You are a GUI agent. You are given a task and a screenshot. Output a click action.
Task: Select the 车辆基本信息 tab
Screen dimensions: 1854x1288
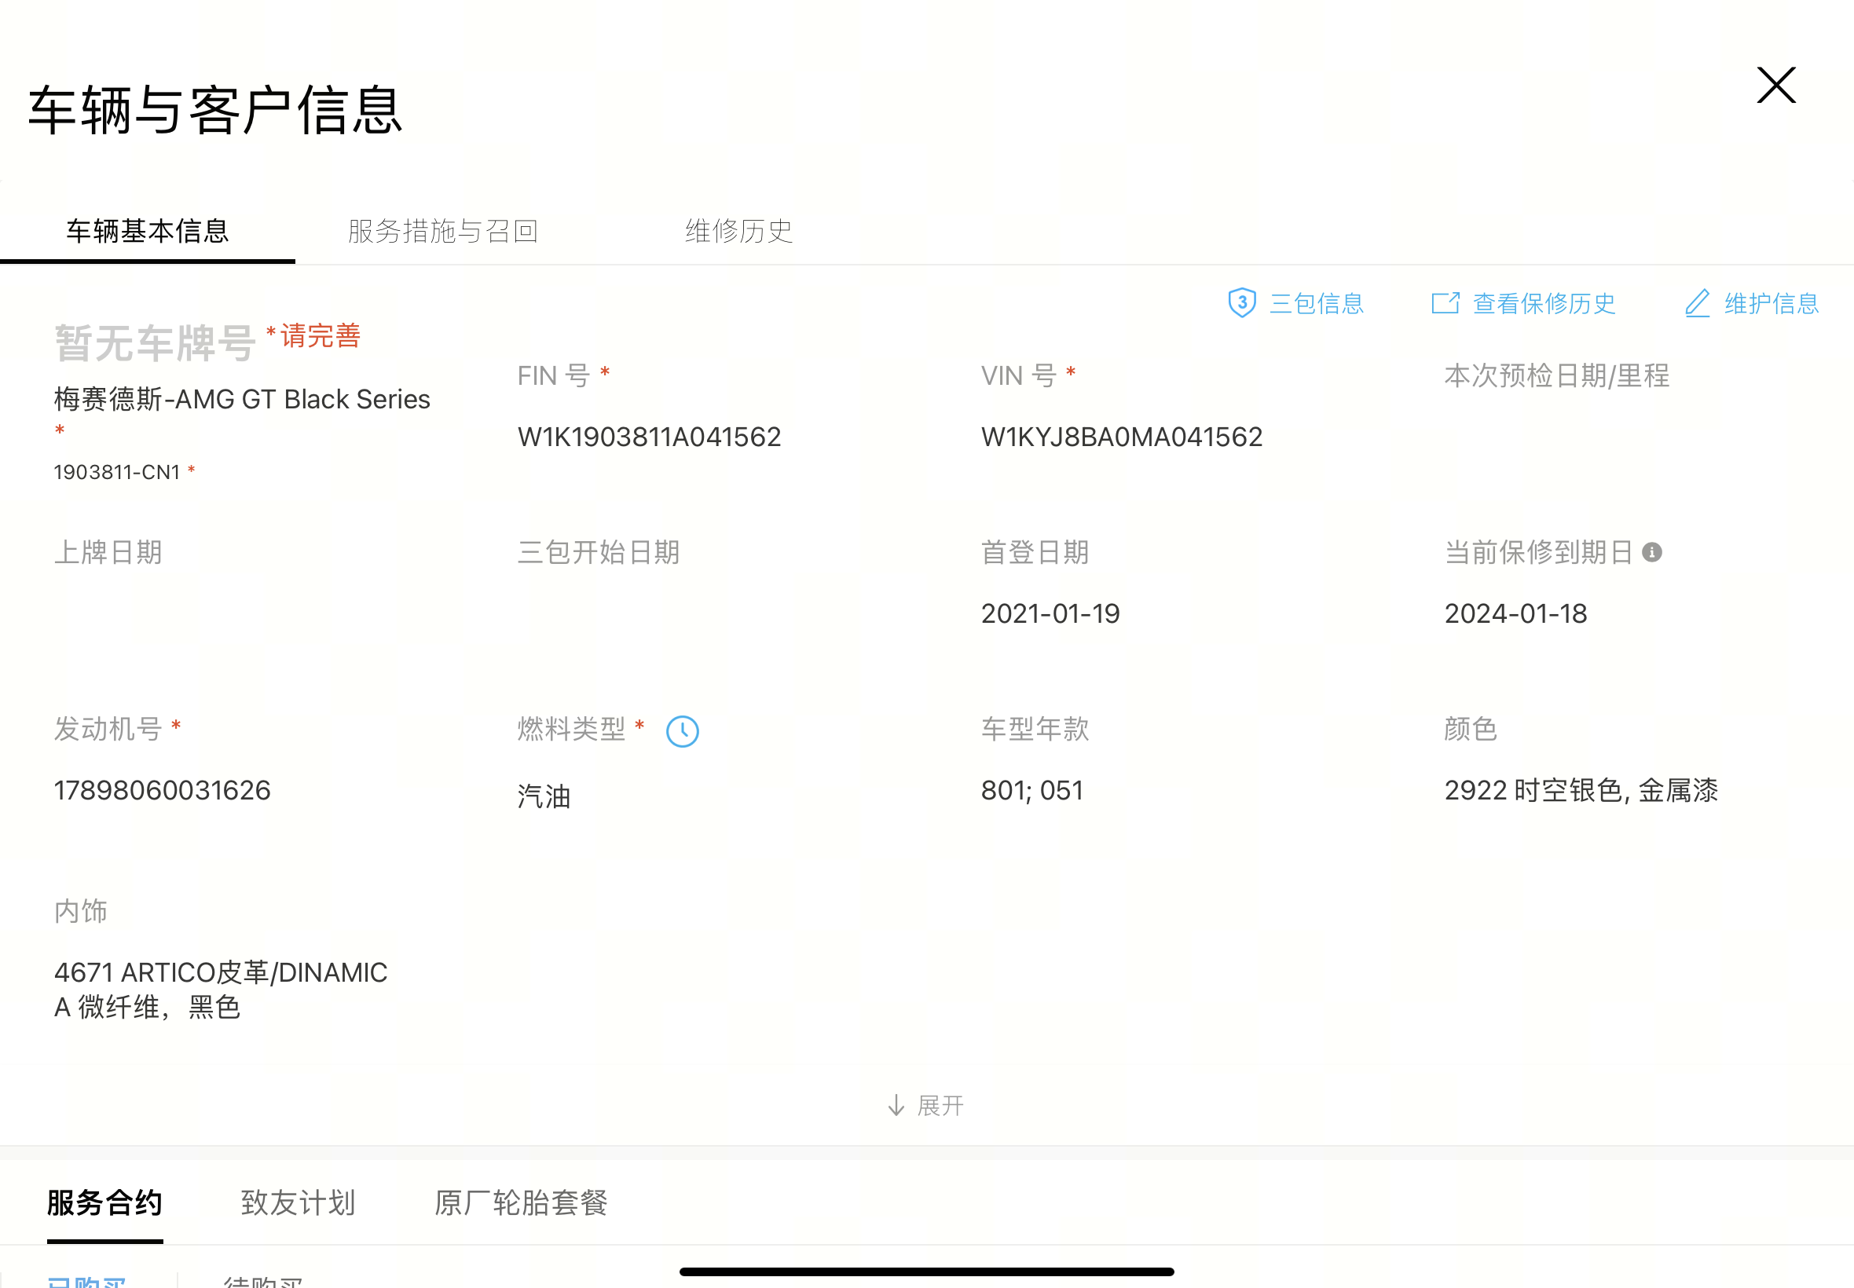coord(148,232)
